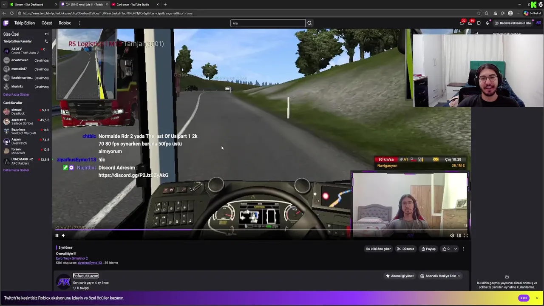Open Abonelik Hediye Edin dropdown

pyautogui.click(x=440, y=276)
